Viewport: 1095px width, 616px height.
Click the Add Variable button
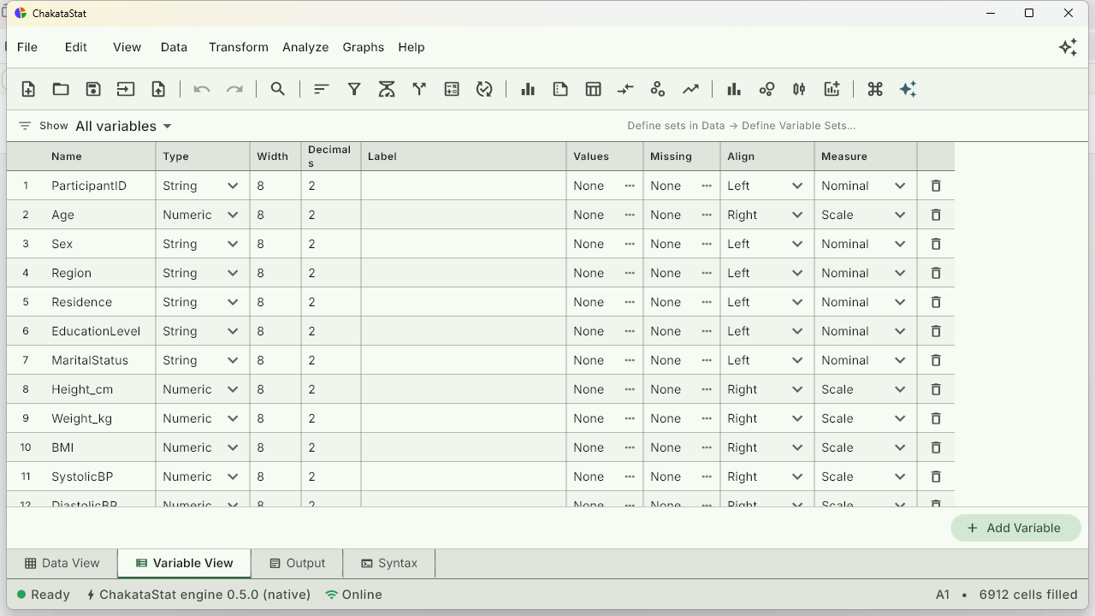(x=1015, y=528)
